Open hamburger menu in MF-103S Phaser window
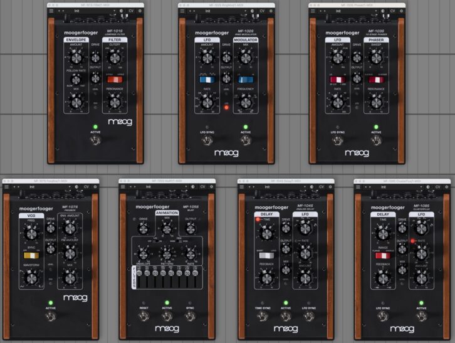The image size is (455, 343). click(x=313, y=11)
